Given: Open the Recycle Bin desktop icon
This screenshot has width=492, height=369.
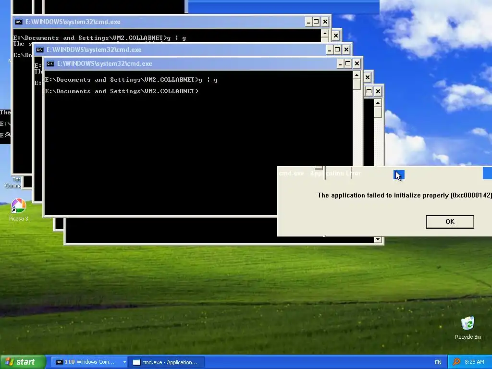Looking at the screenshot, I should coord(468,328).
